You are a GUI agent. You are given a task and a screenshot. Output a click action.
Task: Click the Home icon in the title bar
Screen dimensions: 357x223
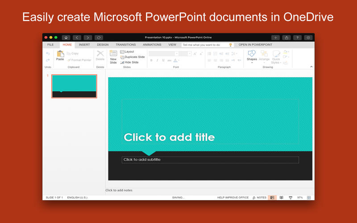[x=66, y=37]
